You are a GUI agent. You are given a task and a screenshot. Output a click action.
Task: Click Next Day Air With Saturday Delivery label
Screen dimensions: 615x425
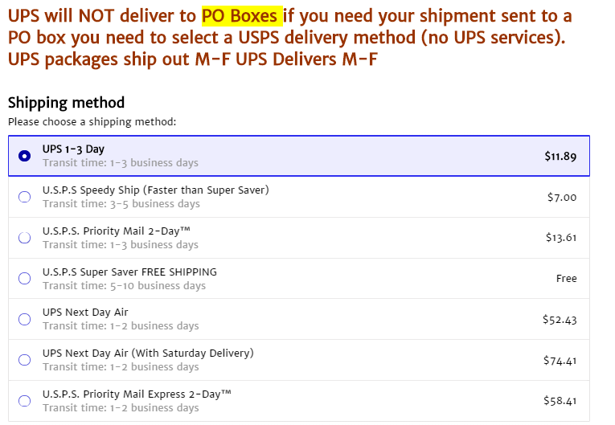[x=148, y=353]
